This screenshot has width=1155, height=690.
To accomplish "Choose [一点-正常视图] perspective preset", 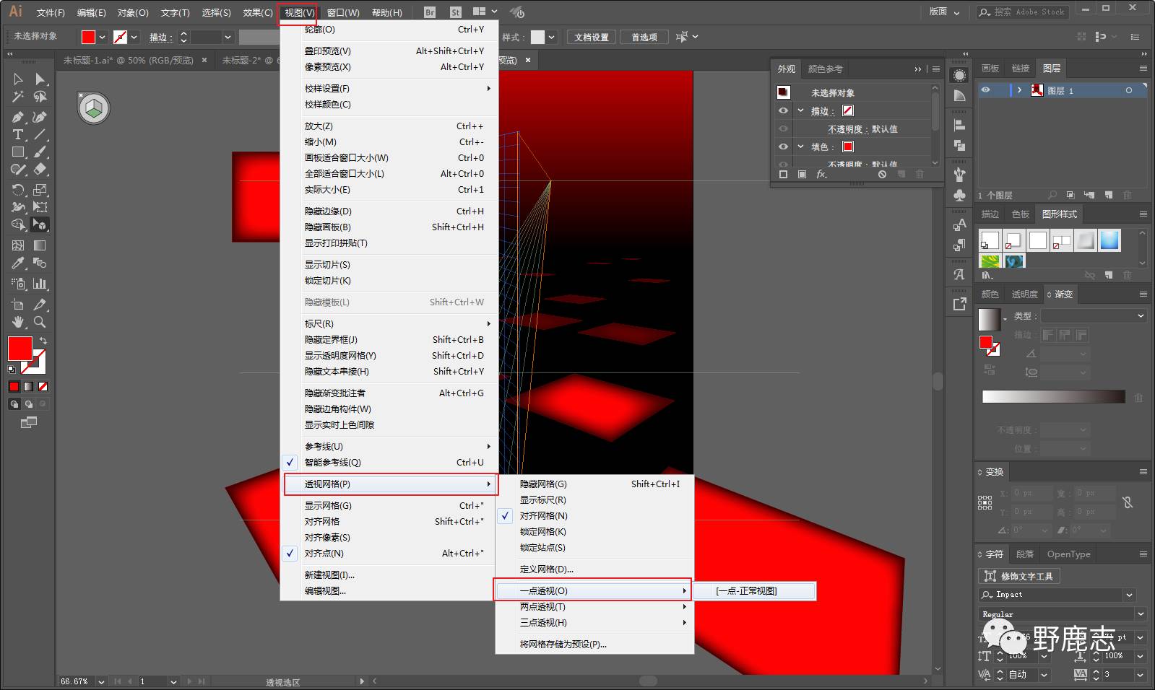I will point(747,591).
